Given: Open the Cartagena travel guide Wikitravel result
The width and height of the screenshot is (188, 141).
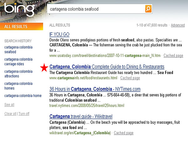Looking at the screenshot, I should tap(81, 116).
